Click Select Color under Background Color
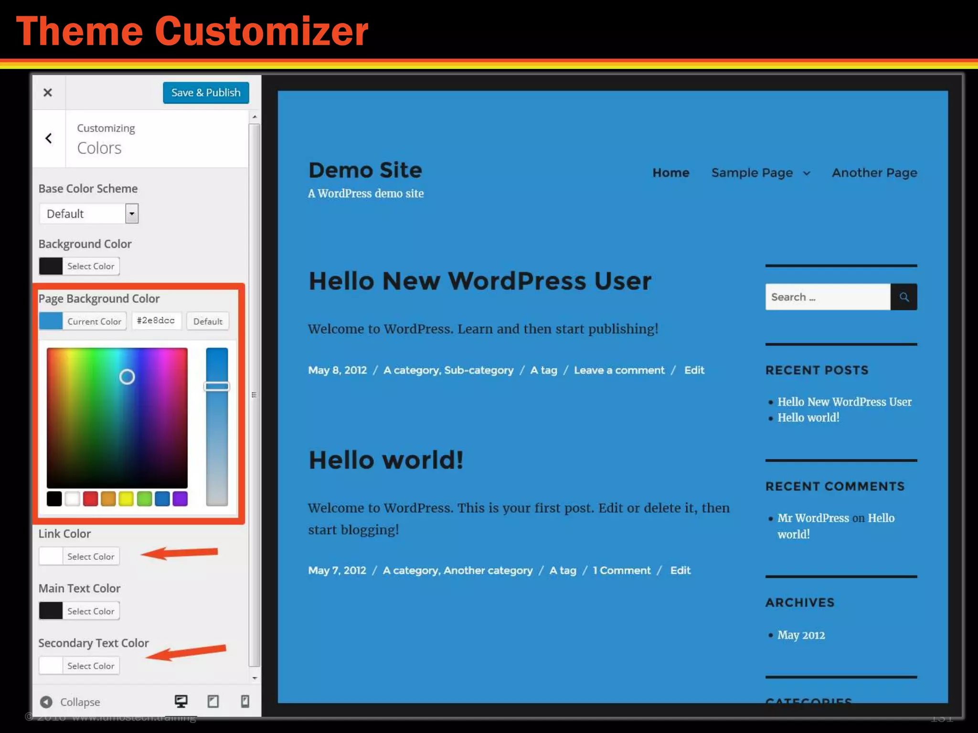Screen dimensions: 978x733 [x=91, y=266]
